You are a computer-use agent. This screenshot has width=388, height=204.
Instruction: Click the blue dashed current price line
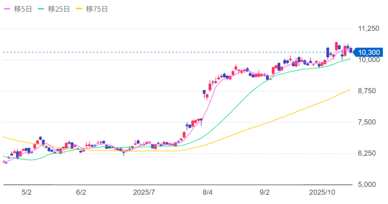[x=152, y=52]
